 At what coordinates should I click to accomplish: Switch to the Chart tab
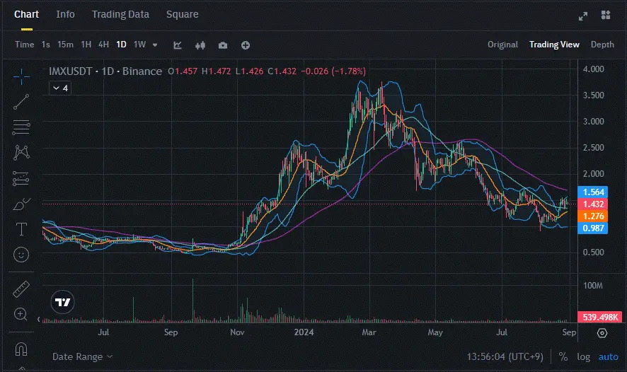[x=26, y=14]
